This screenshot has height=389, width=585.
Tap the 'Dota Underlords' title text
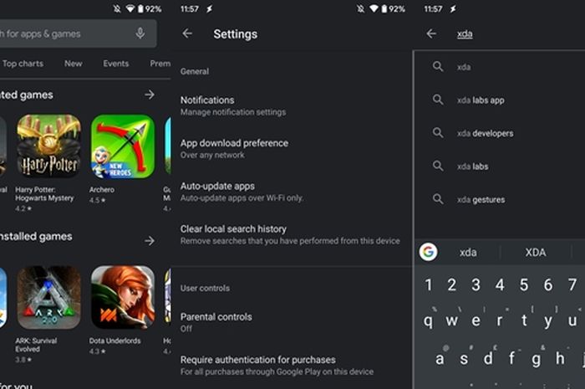click(x=114, y=340)
